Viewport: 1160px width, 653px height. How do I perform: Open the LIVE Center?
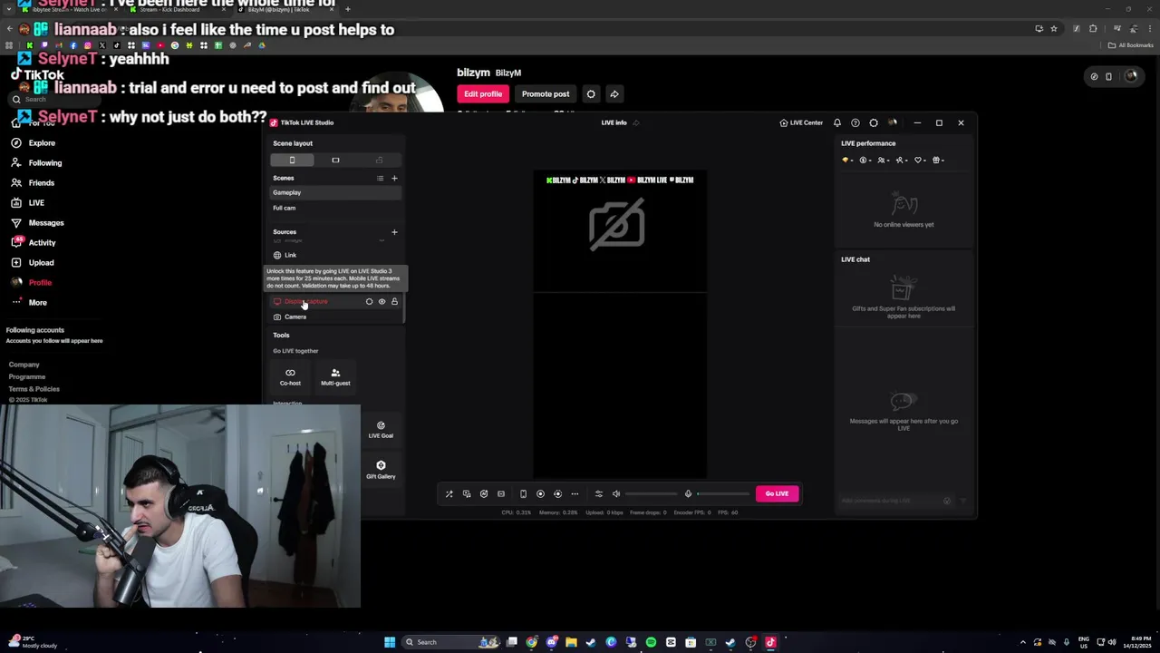tap(801, 122)
